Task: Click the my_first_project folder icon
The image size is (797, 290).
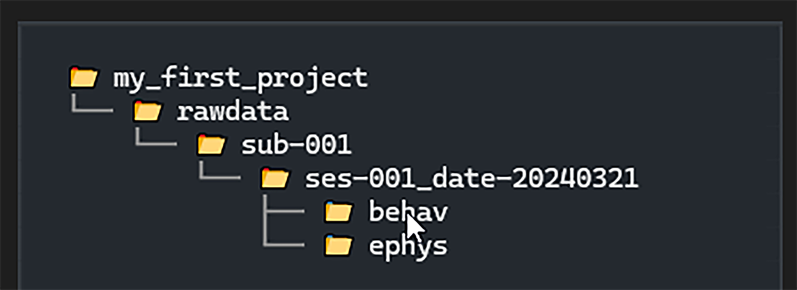Action: 83,77
